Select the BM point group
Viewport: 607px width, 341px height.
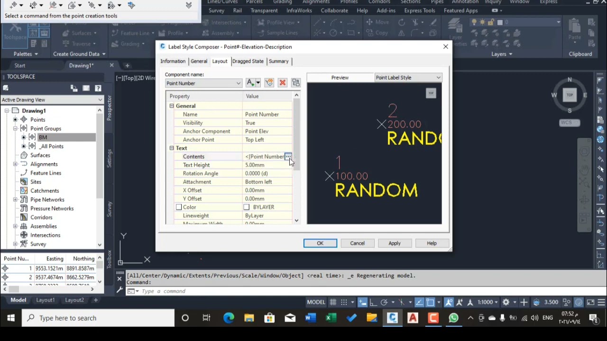pyautogui.click(x=43, y=137)
